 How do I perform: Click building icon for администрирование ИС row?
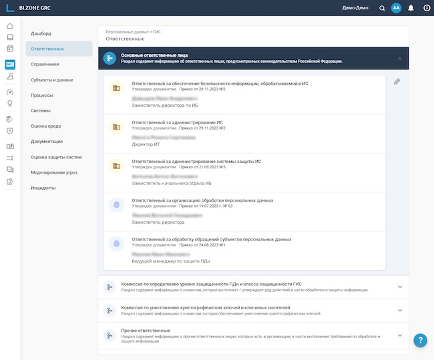tap(117, 127)
